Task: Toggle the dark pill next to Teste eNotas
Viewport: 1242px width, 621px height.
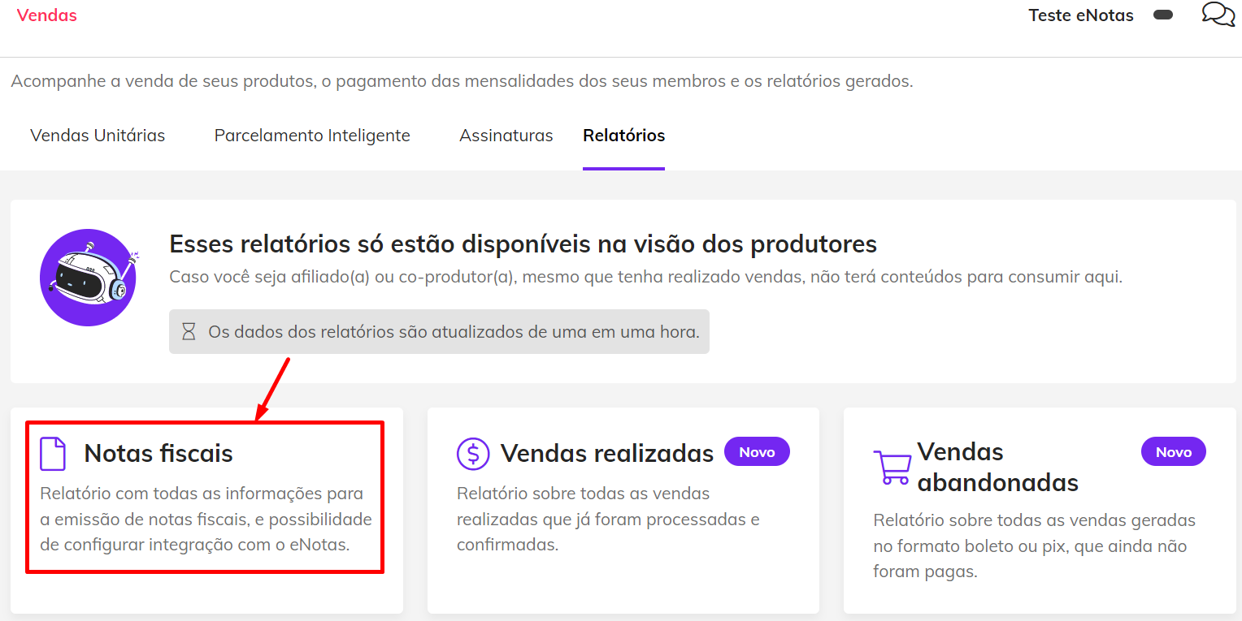Action: click(x=1163, y=15)
